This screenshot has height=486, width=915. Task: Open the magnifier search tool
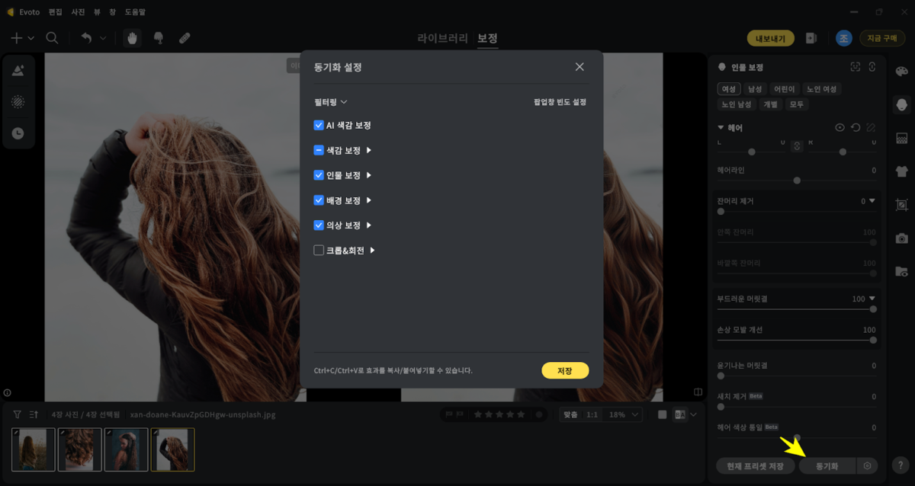pos(52,38)
